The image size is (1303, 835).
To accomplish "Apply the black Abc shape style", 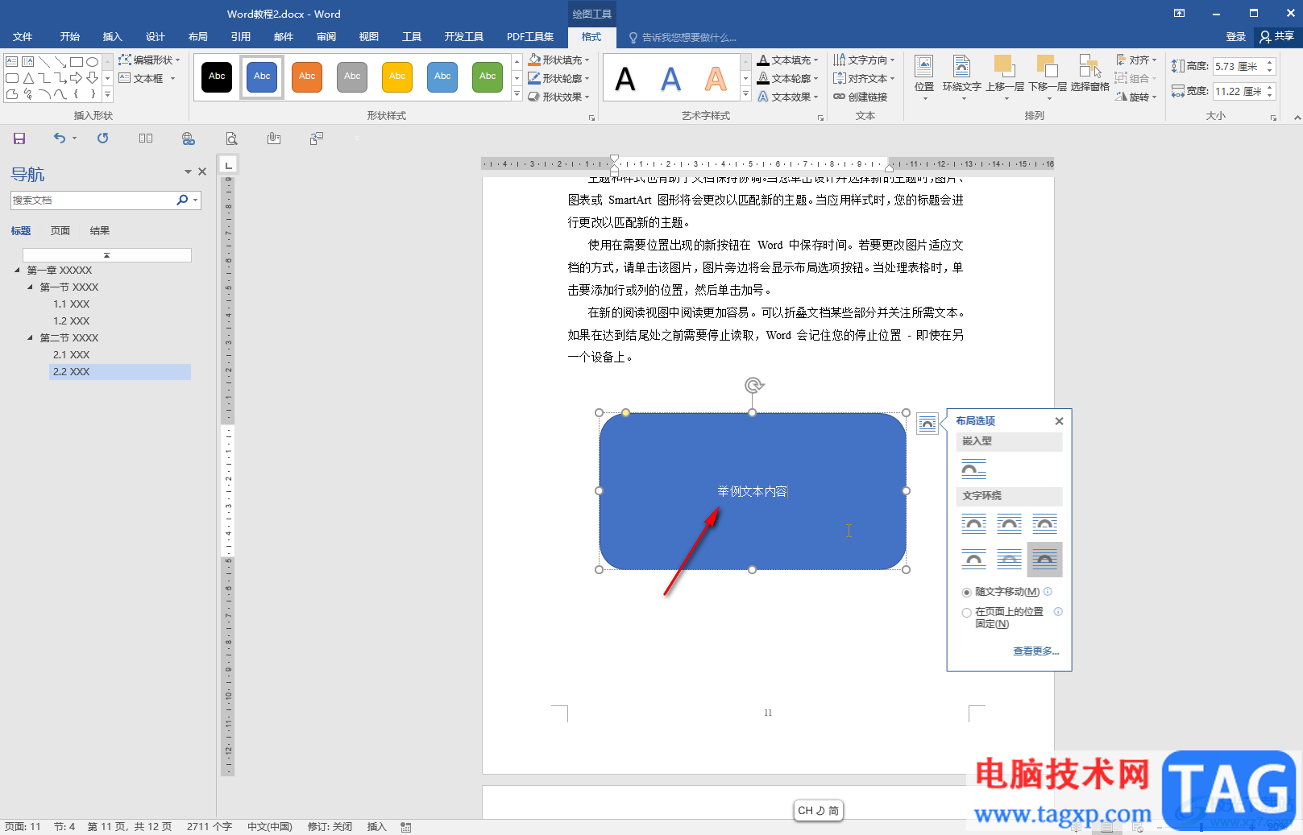I will coord(217,76).
